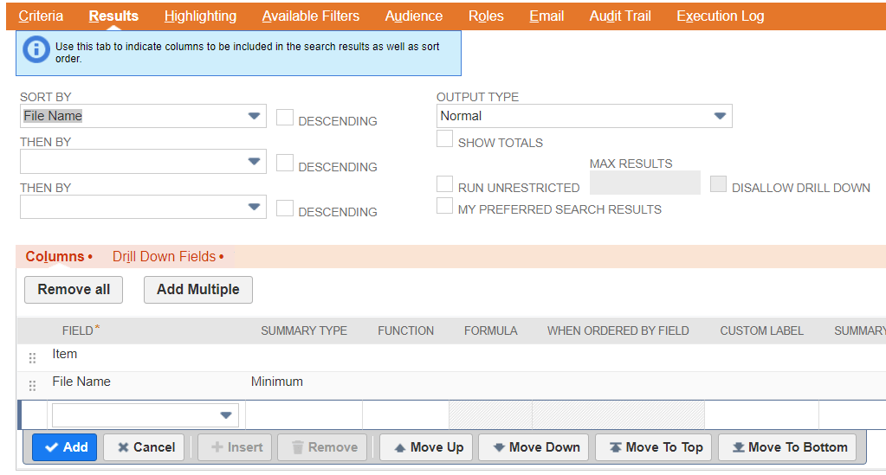Enable the Show Totals checkbox
Screen dimensions: 886x475
(444, 139)
